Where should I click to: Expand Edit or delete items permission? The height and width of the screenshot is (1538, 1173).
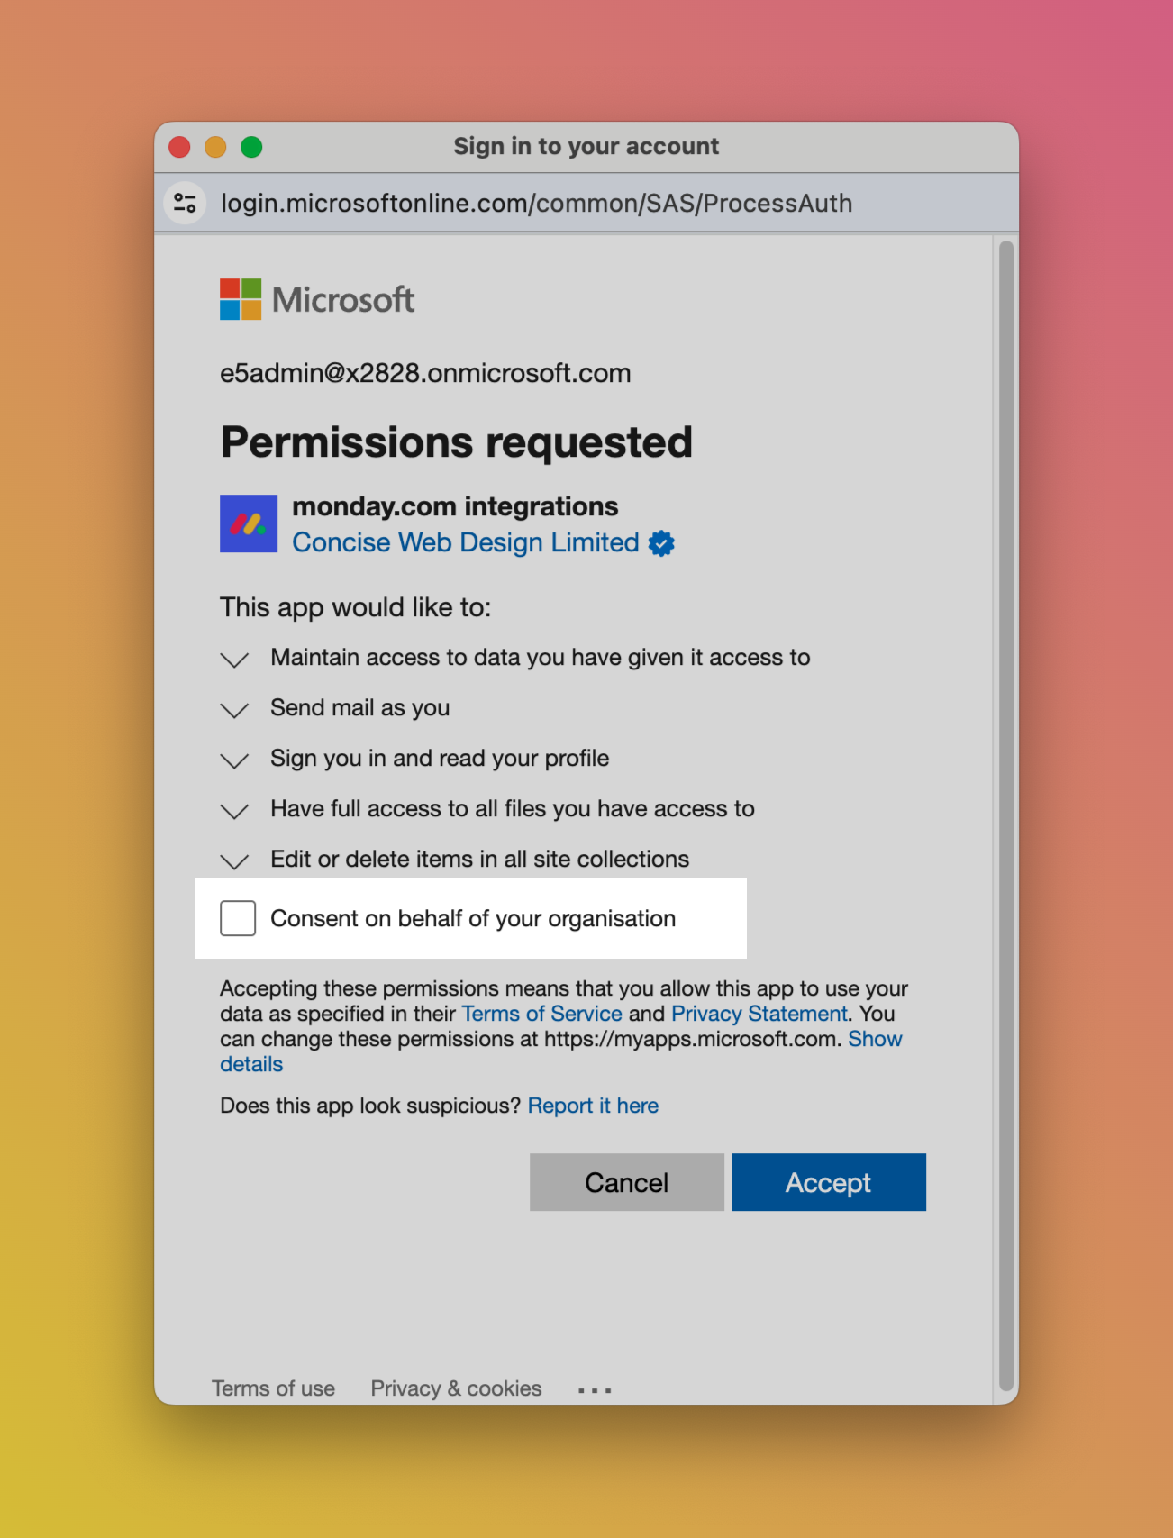[x=234, y=861]
